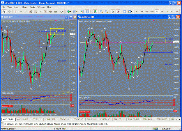Image resolution: width=182 pixels, height=131 pixels.
Task: Switch timeframe to H4
Action: (x=162, y=12)
